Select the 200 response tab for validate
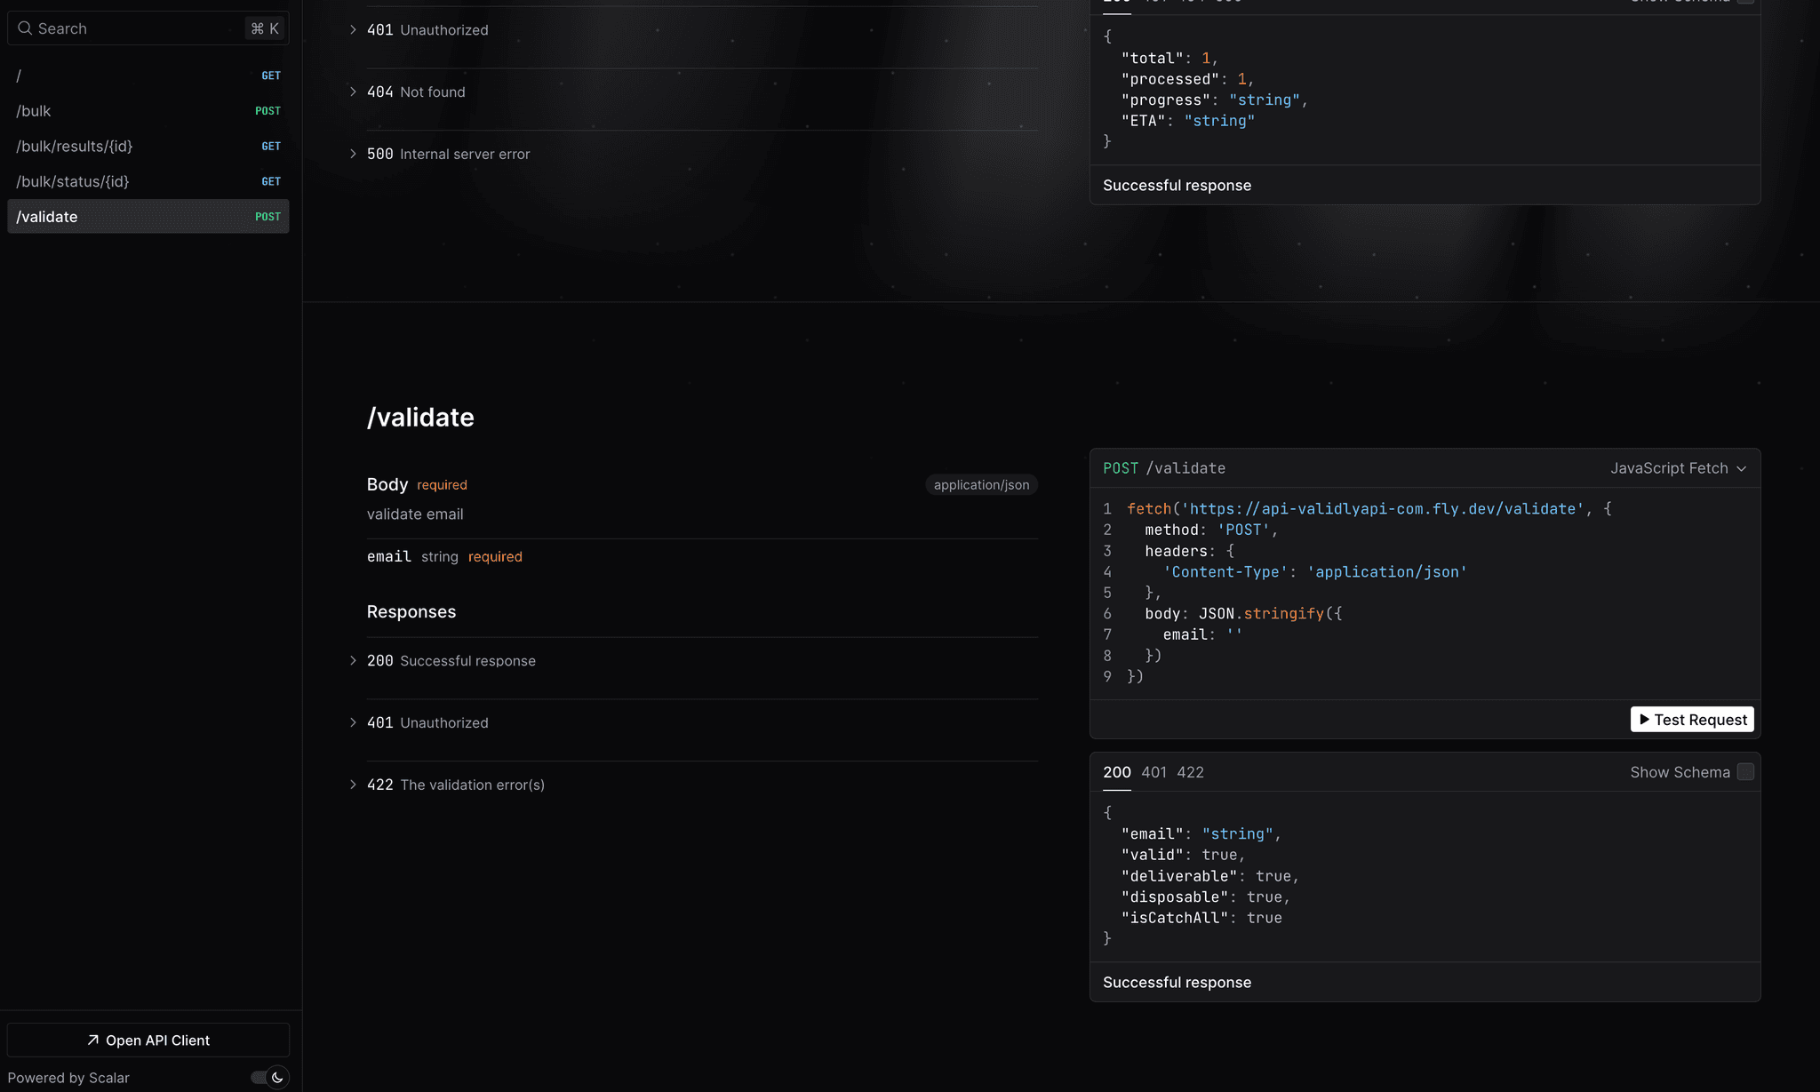1820x1092 pixels. click(1116, 772)
